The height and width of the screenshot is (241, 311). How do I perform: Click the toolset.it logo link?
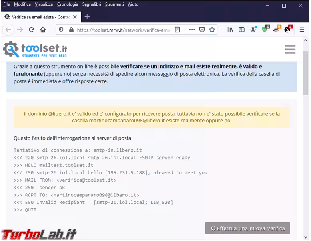[x=35, y=49]
